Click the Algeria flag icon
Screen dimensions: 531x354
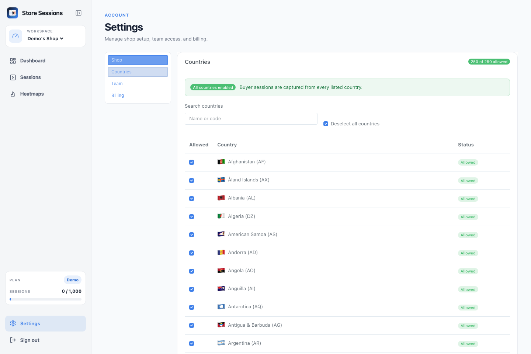pos(221,216)
